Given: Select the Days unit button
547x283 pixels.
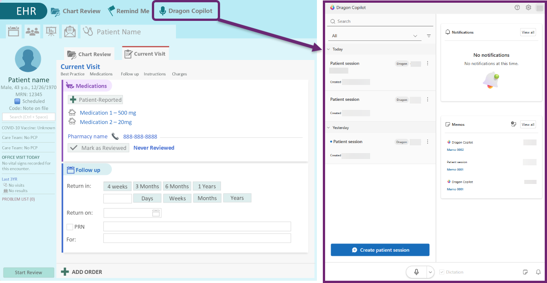Looking at the screenshot, I should click(147, 198).
